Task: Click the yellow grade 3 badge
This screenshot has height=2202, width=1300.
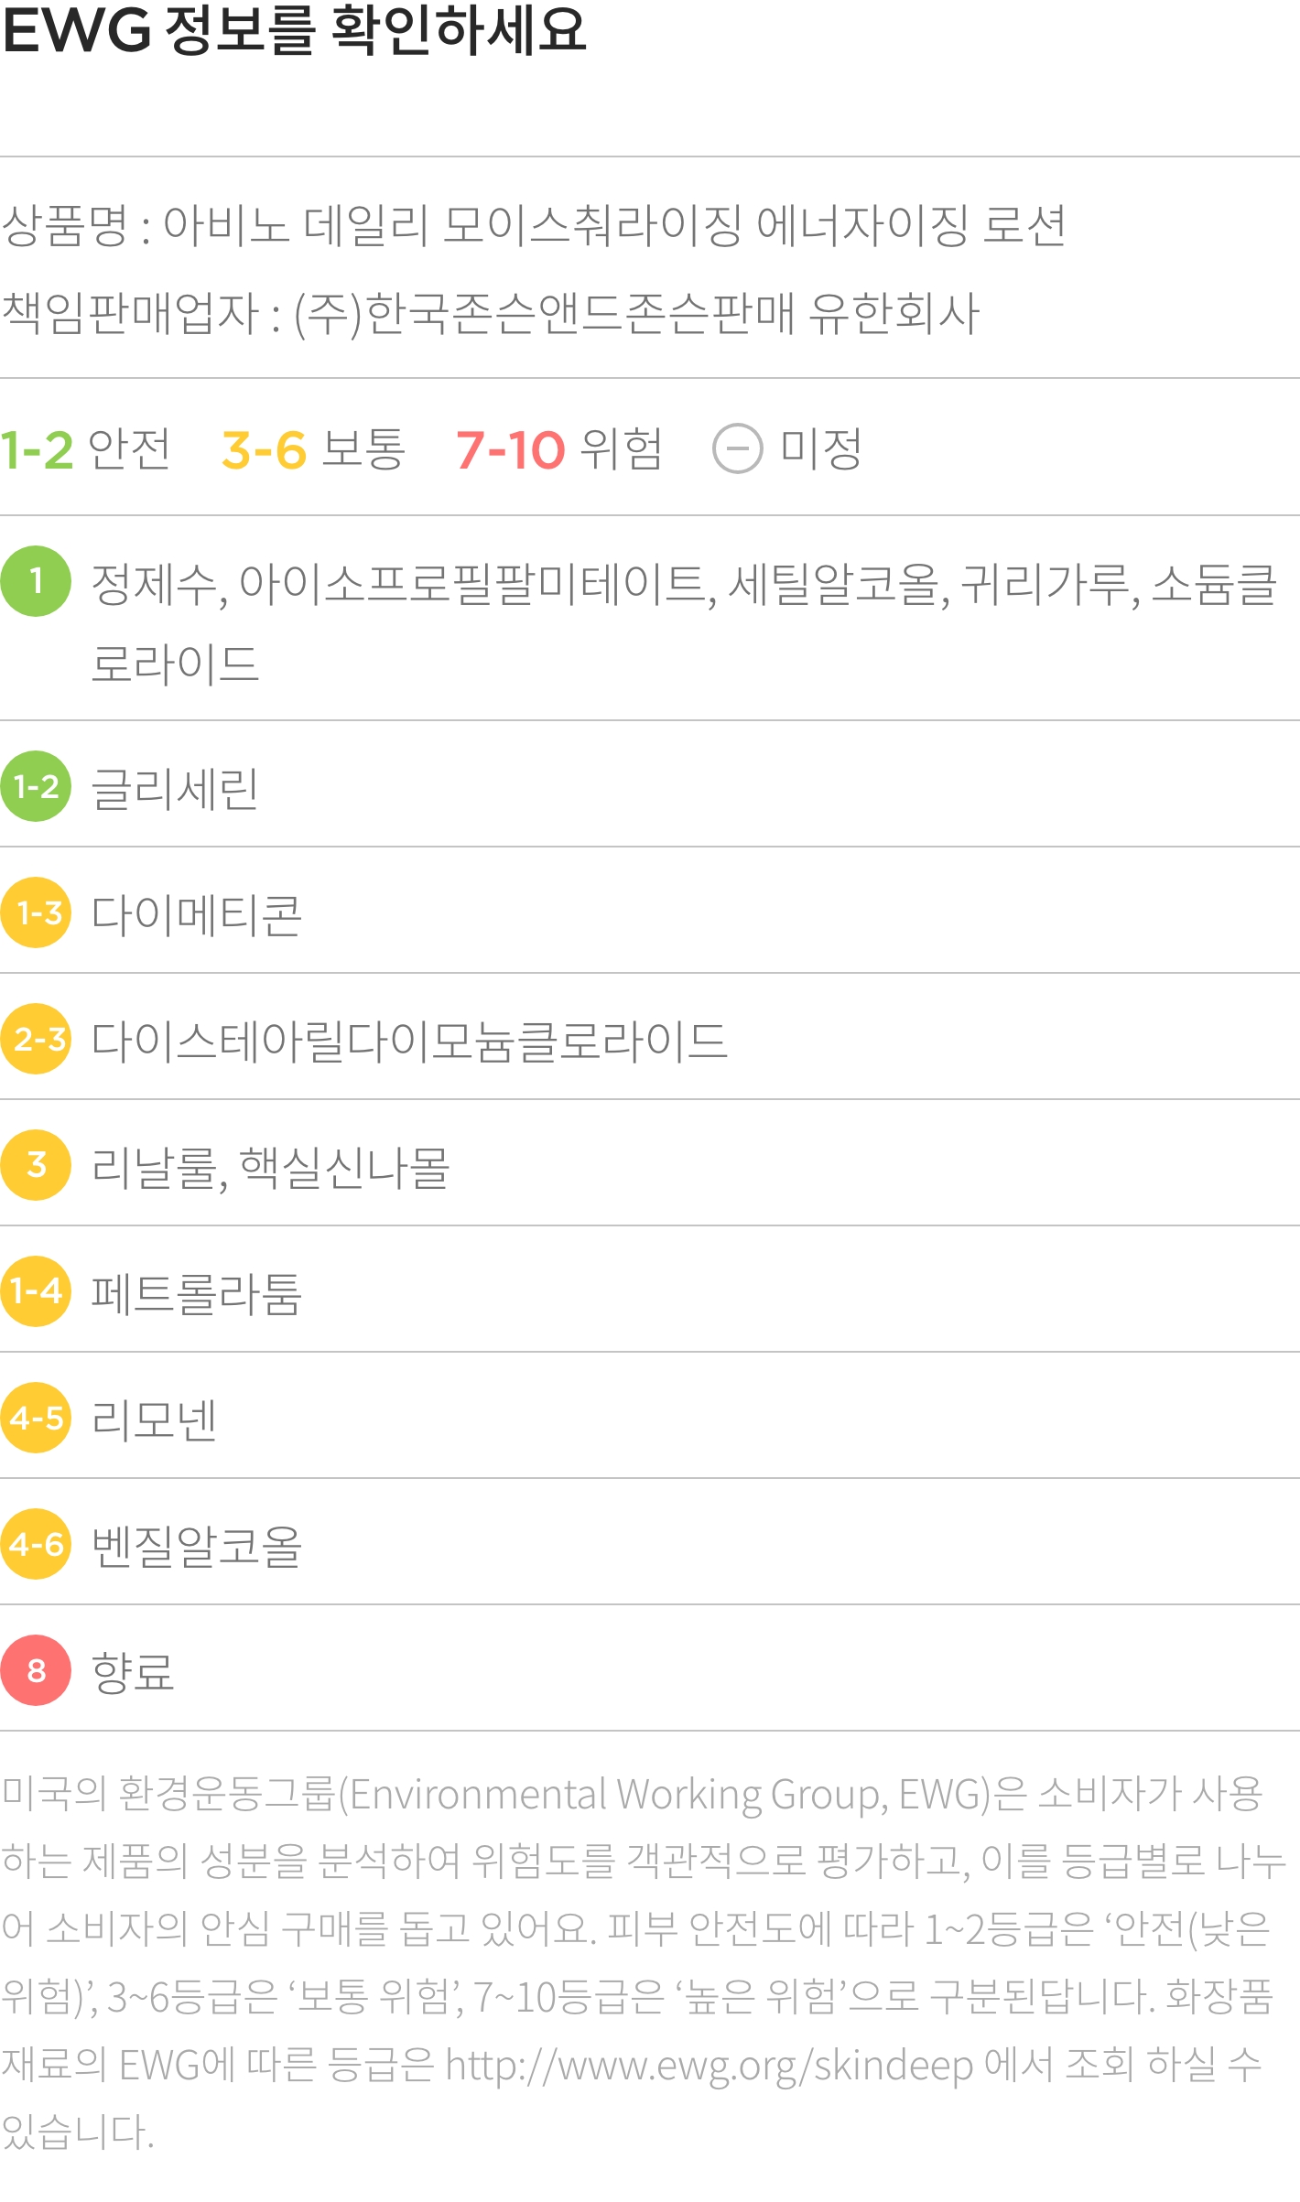Action: tap(36, 1165)
